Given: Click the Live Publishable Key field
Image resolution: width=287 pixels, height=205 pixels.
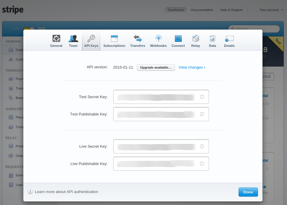Looking at the screenshot, I should (161, 164).
